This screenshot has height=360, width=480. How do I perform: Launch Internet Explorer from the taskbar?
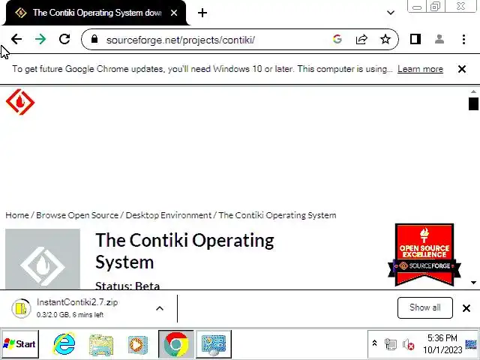pyautogui.click(x=64, y=344)
